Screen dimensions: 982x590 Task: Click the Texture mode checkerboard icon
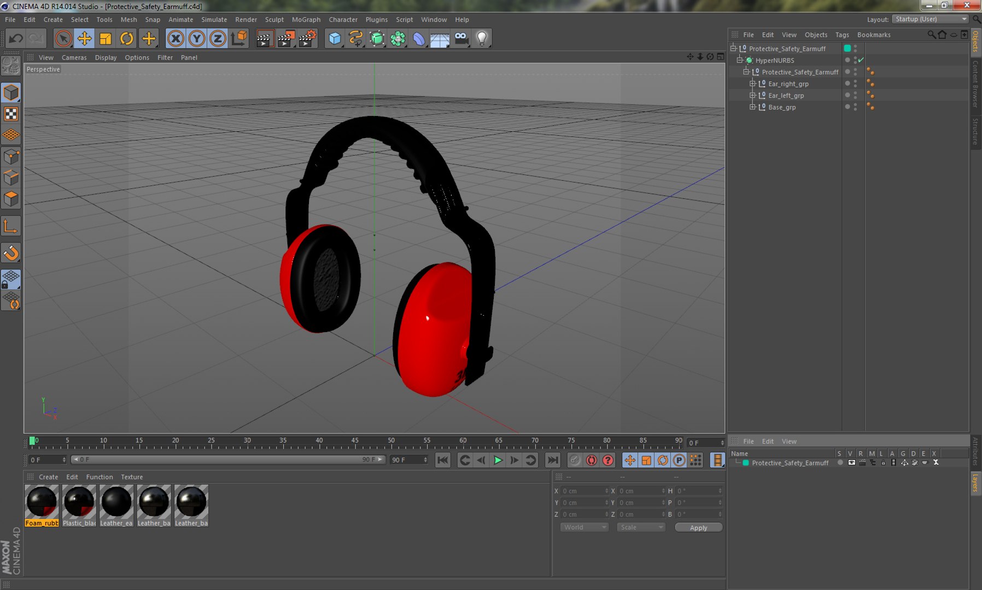(x=11, y=114)
